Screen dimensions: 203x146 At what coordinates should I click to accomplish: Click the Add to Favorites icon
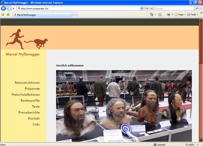8,15
